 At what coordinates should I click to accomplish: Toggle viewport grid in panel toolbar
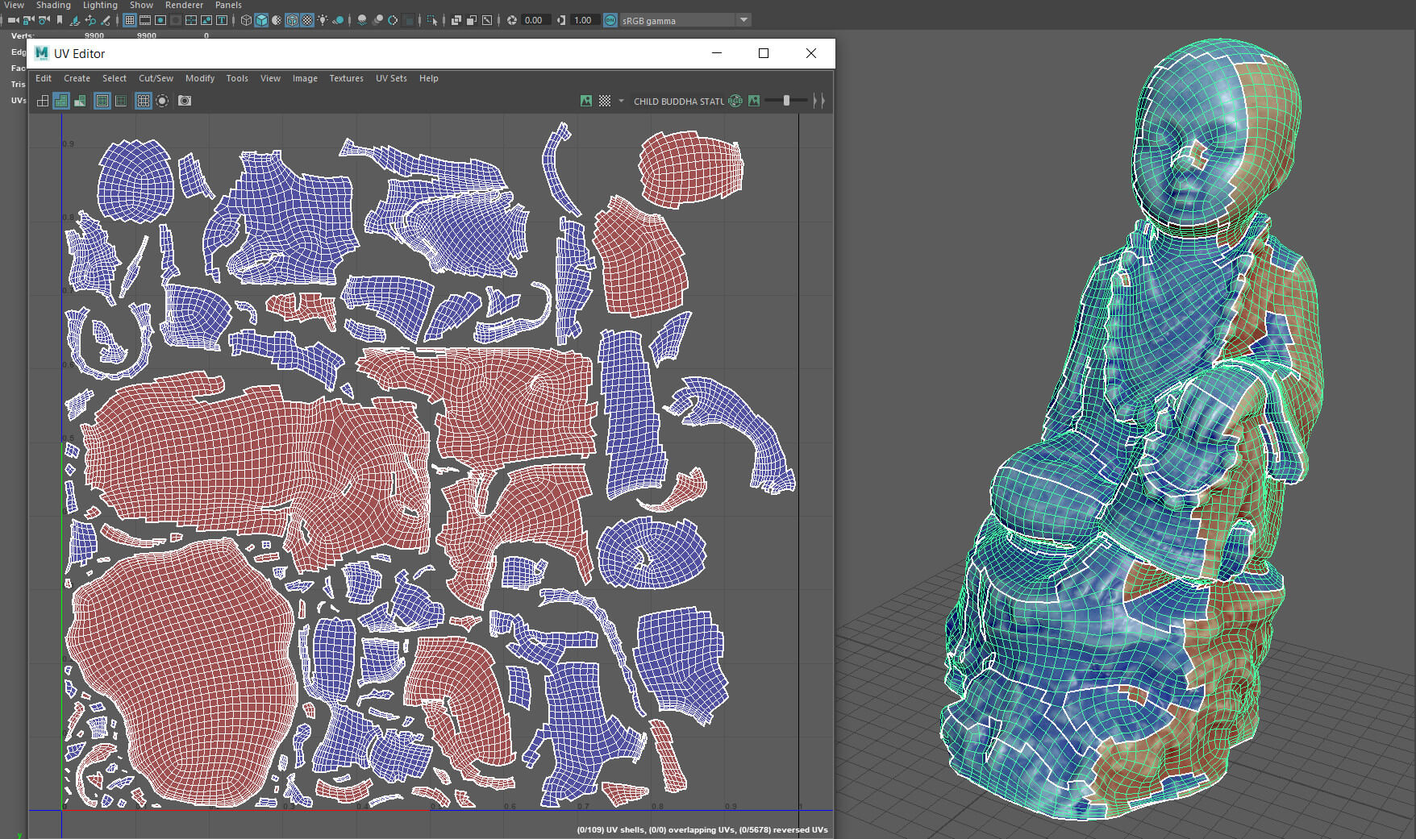pyautogui.click(x=129, y=20)
